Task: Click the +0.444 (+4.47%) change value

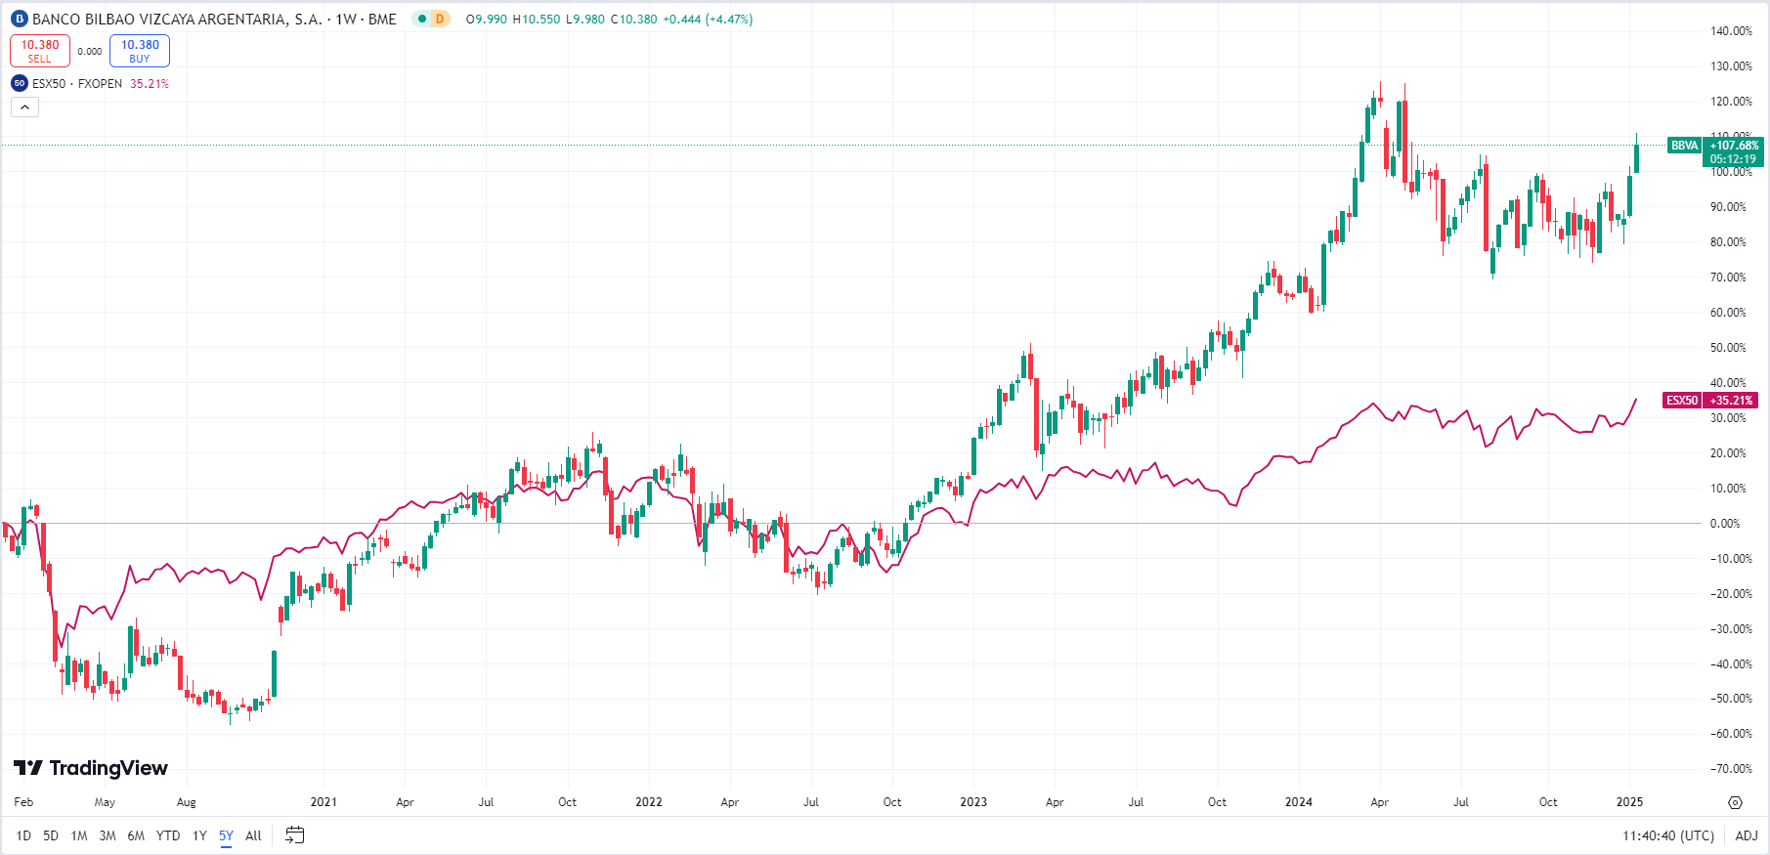Action: pos(708,19)
